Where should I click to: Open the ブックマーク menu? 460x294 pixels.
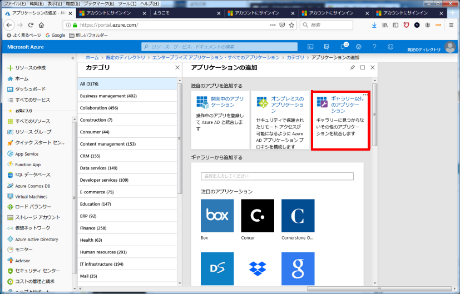point(99,3)
